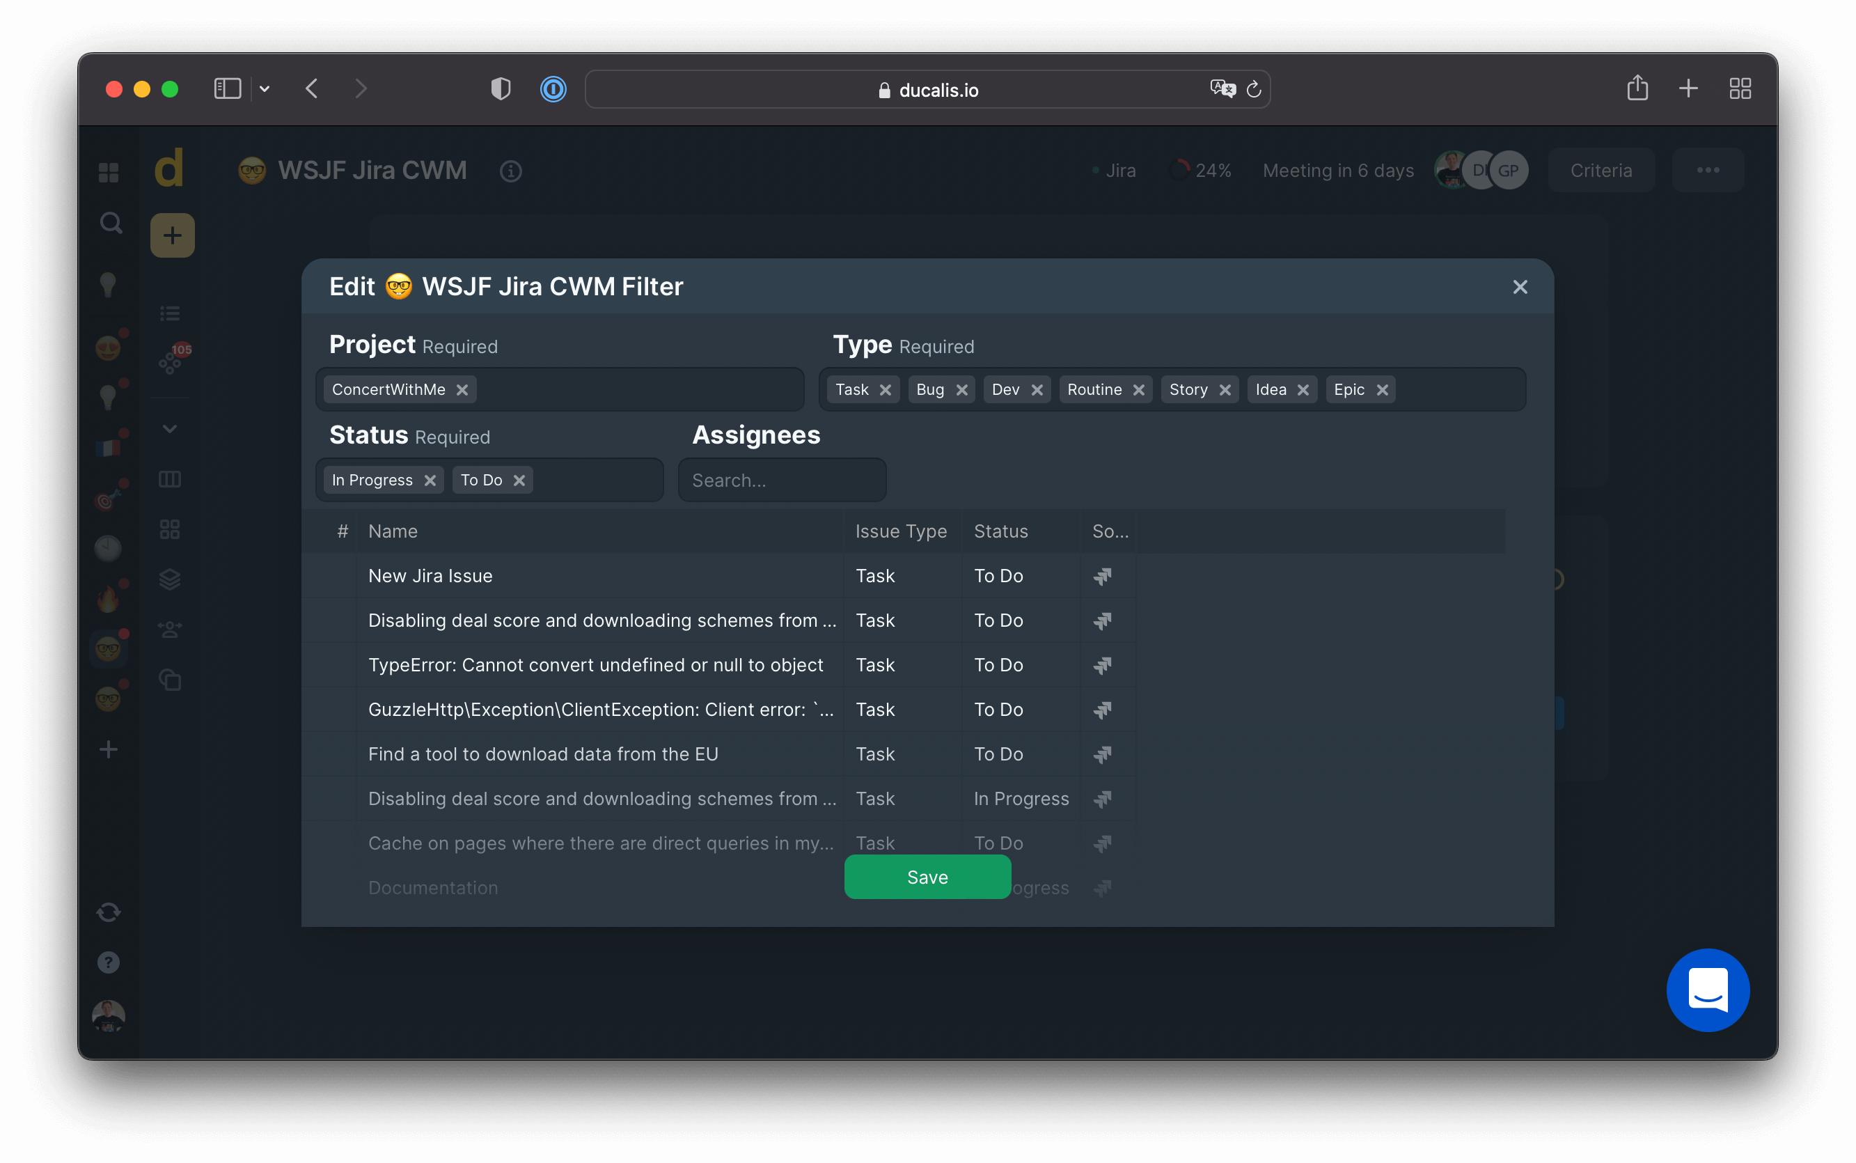Collapse the sidebar chevron section
This screenshot has width=1856, height=1163.
170,429
